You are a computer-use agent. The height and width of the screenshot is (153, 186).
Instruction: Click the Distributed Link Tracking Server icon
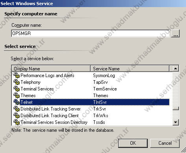[17, 109]
